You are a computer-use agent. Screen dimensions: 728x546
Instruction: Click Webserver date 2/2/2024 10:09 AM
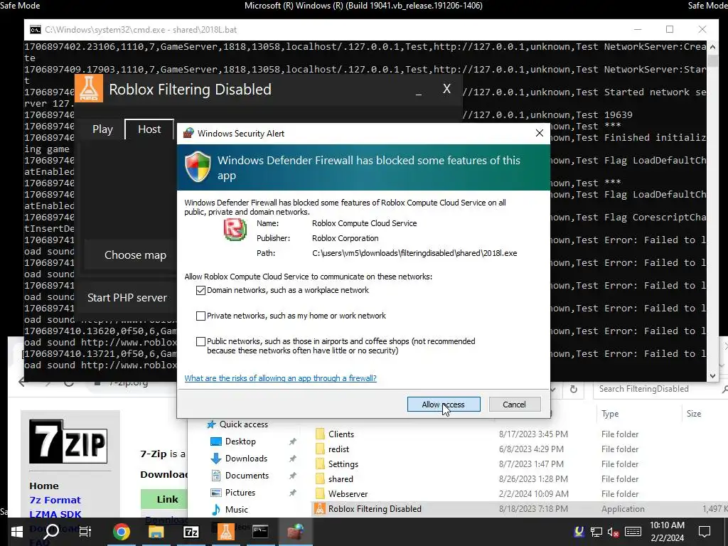pyautogui.click(x=533, y=493)
